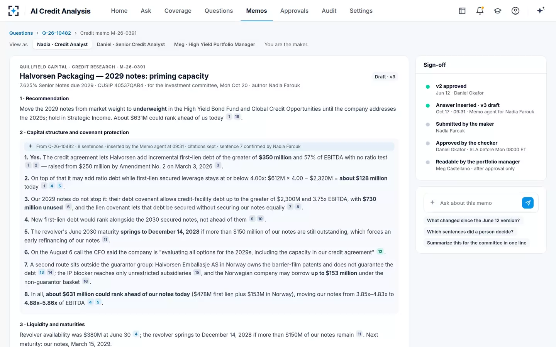Ask what changed since June 12 version
The height and width of the screenshot is (347, 556).
coord(473,221)
